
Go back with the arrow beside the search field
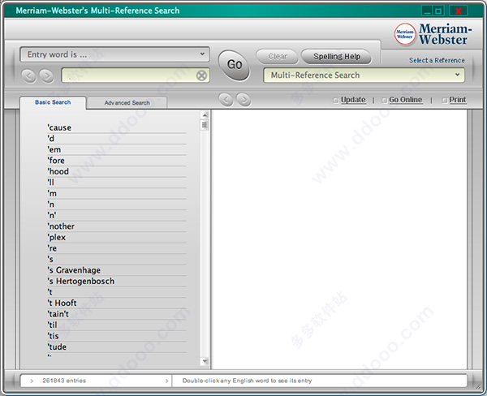pos(29,75)
